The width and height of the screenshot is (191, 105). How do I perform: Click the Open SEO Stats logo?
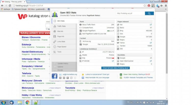tap(55, 14)
